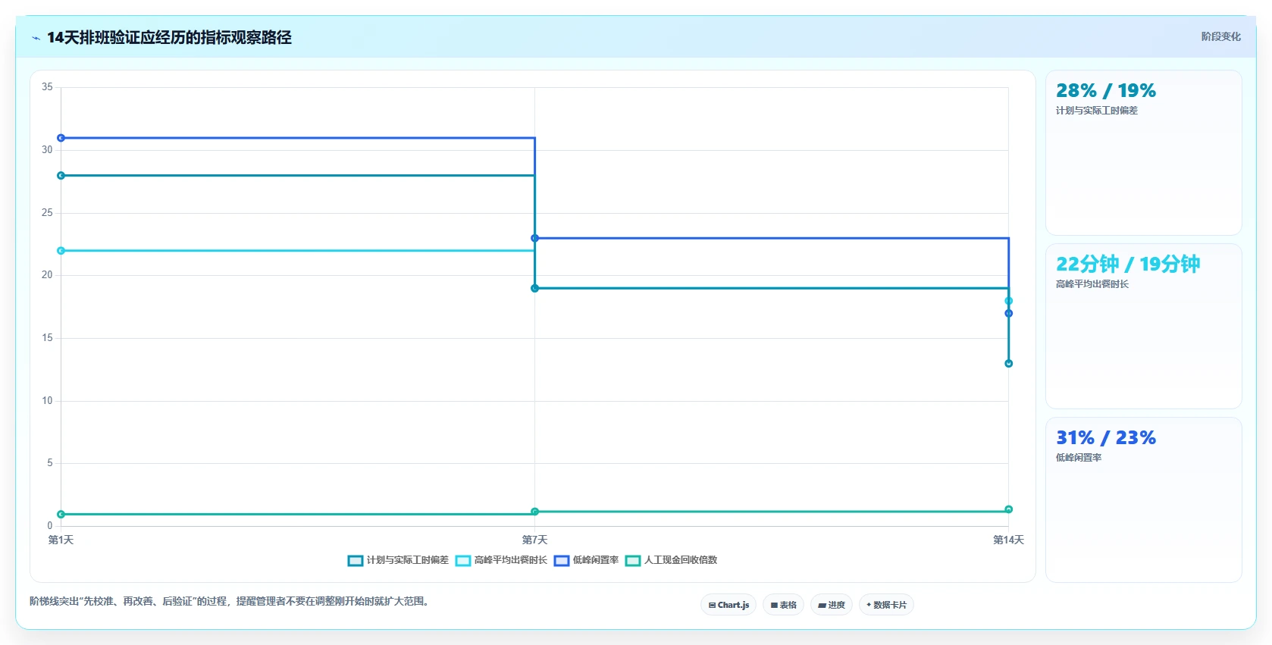The width and height of the screenshot is (1272, 645).
Task: Click the 数据卡片 chip
Action: (886, 605)
